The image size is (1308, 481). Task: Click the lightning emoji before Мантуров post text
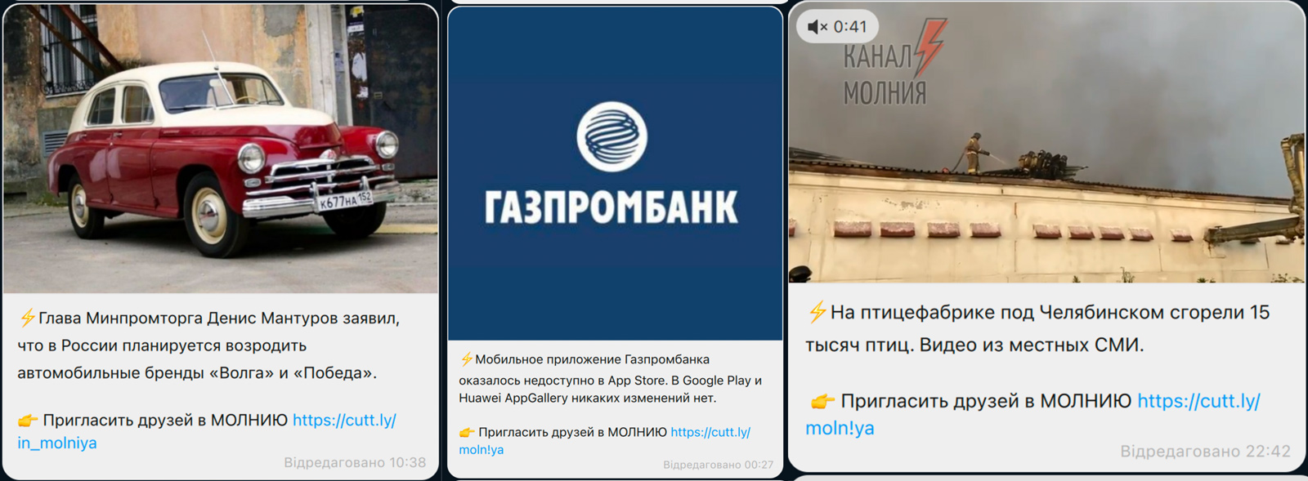tap(27, 318)
